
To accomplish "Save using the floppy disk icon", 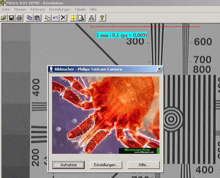I will point(11,18).
